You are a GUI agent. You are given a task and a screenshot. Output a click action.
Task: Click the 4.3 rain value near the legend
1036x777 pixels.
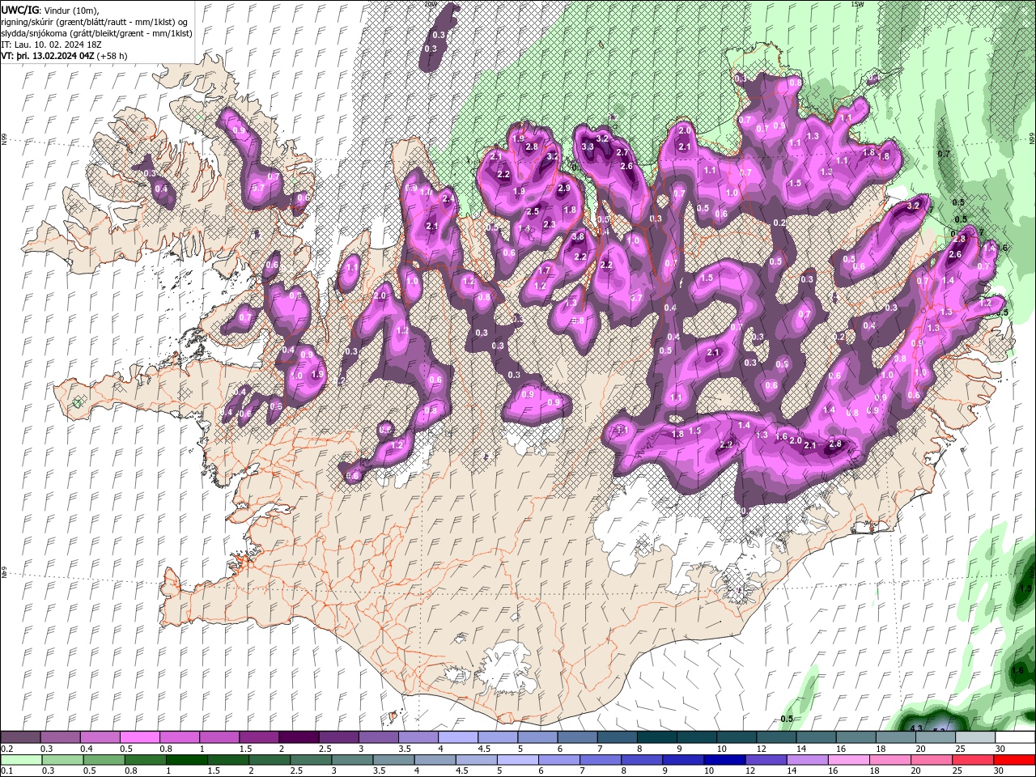(x=917, y=728)
